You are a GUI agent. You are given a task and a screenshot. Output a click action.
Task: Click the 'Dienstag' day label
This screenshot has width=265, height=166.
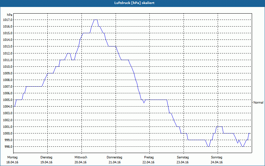coord(46,157)
